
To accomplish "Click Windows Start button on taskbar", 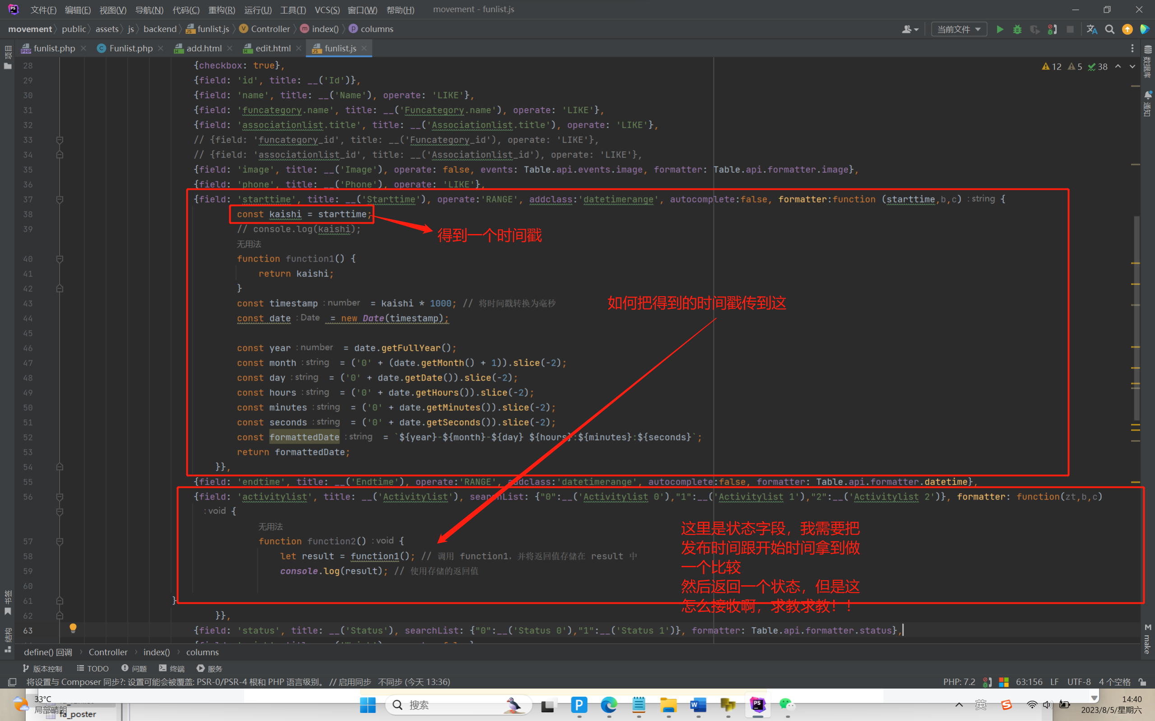I will [x=367, y=705].
